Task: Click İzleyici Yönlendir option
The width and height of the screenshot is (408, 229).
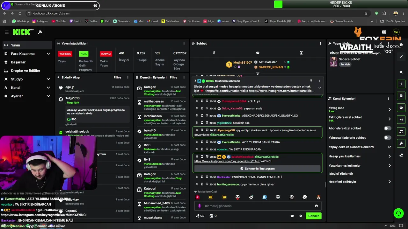Action: 341,174
